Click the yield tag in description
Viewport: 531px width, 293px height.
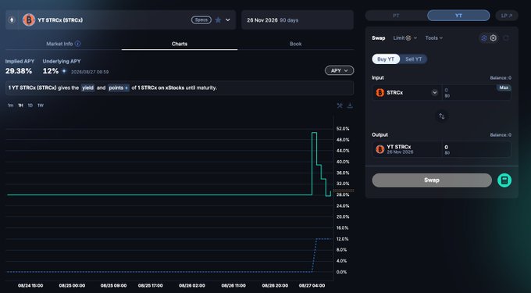click(87, 88)
